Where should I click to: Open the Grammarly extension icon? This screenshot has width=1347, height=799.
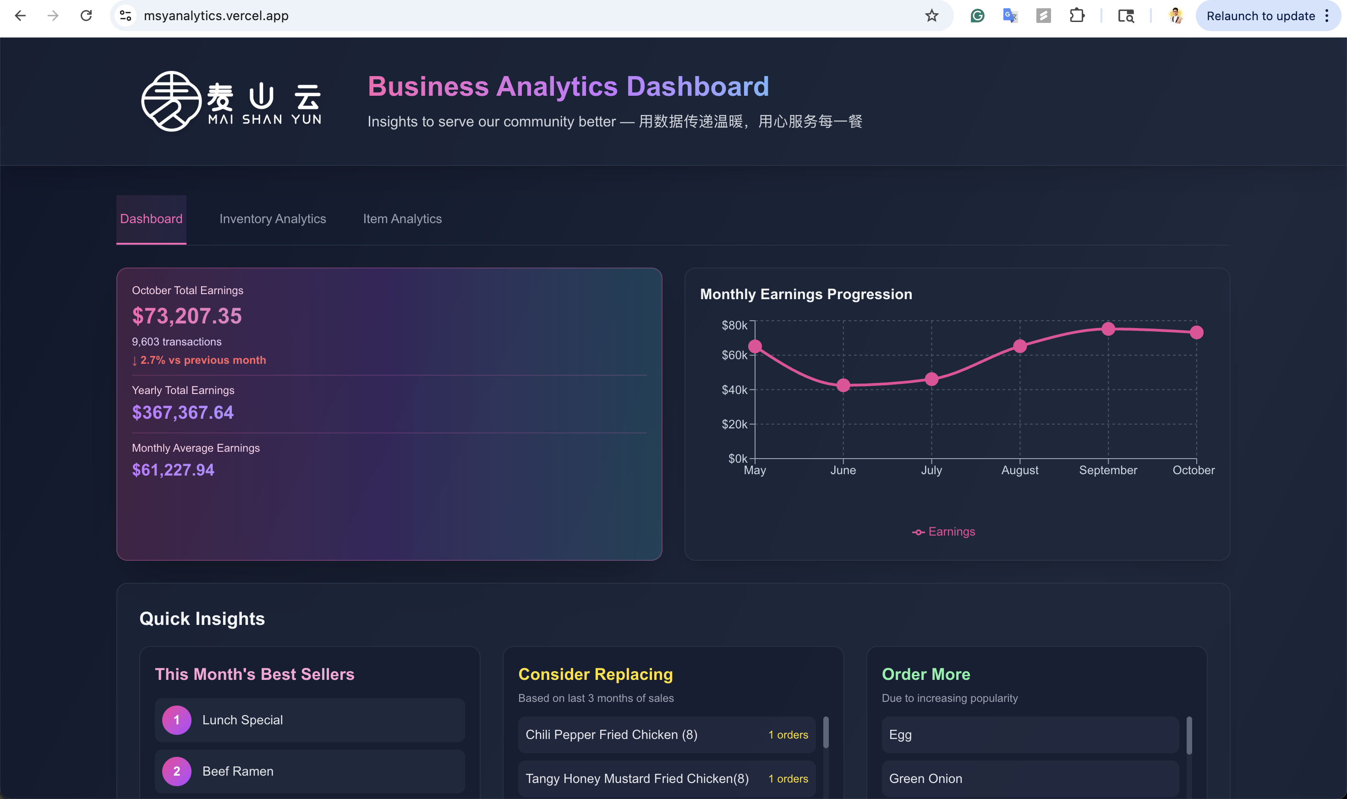coord(977,16)
